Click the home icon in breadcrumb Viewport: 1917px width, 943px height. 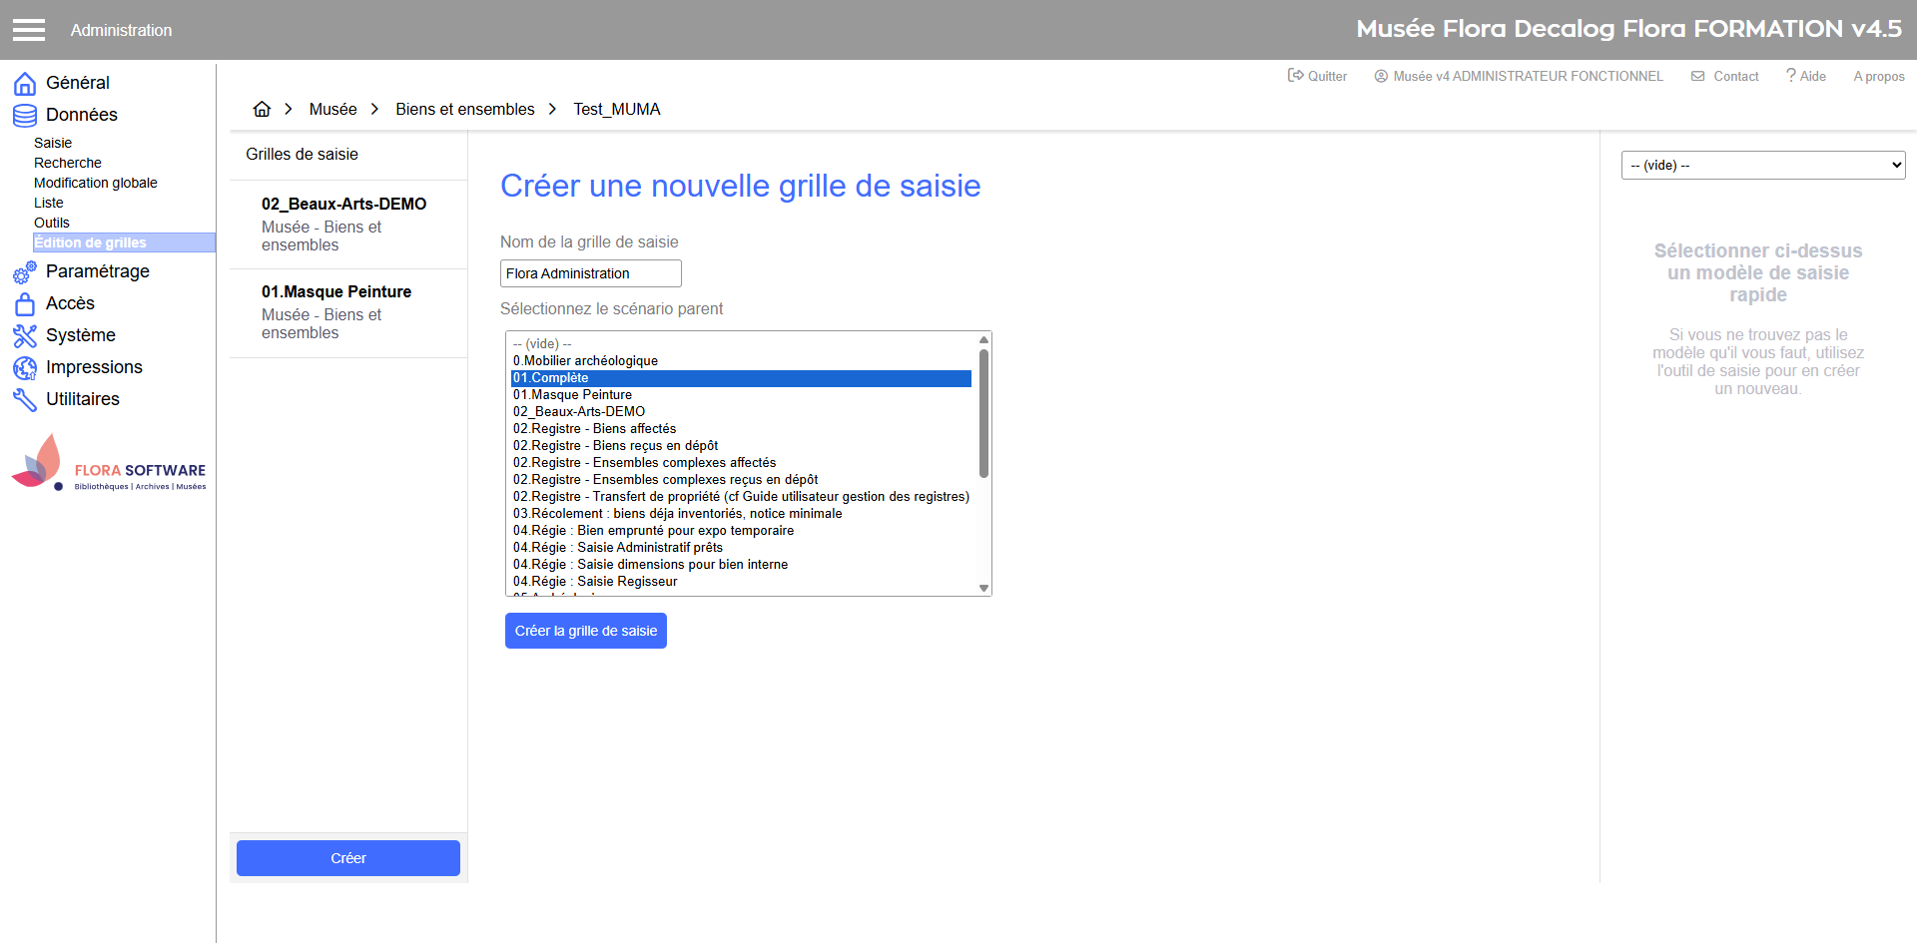coord(262,109)
